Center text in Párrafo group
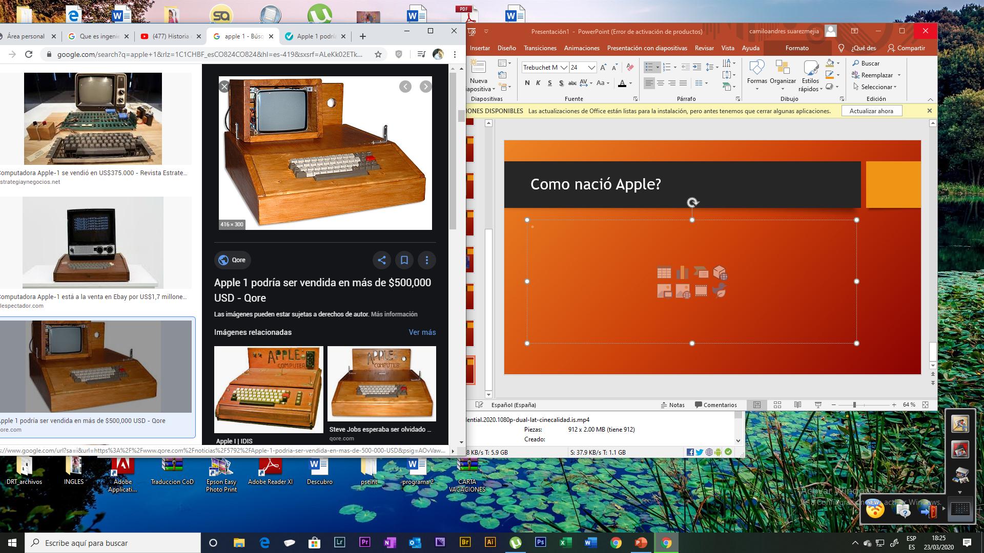Screen dimensions: 984x553 pyautogui.click(x=661, y=83)
